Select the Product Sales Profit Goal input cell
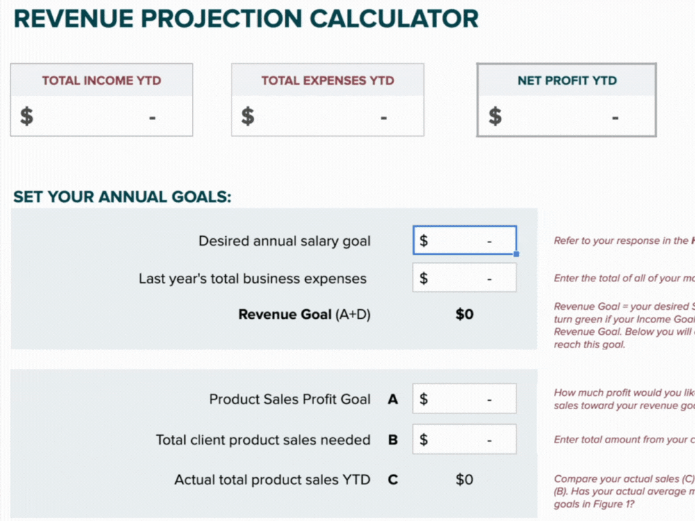This screenshot has height=521, width=695. (464, 399)
